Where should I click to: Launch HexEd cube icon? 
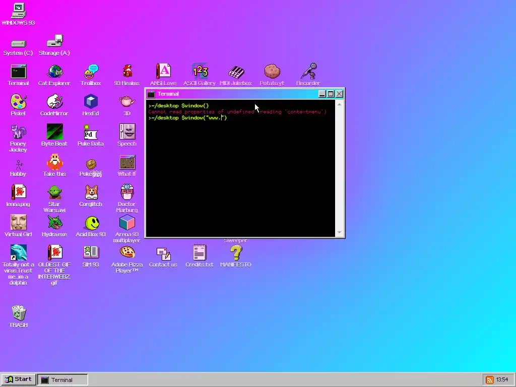tap(91, 105)
